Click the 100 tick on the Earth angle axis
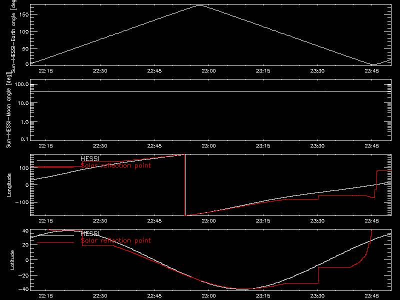The width and height of the screenshot is (400, 300). (24, 31)
